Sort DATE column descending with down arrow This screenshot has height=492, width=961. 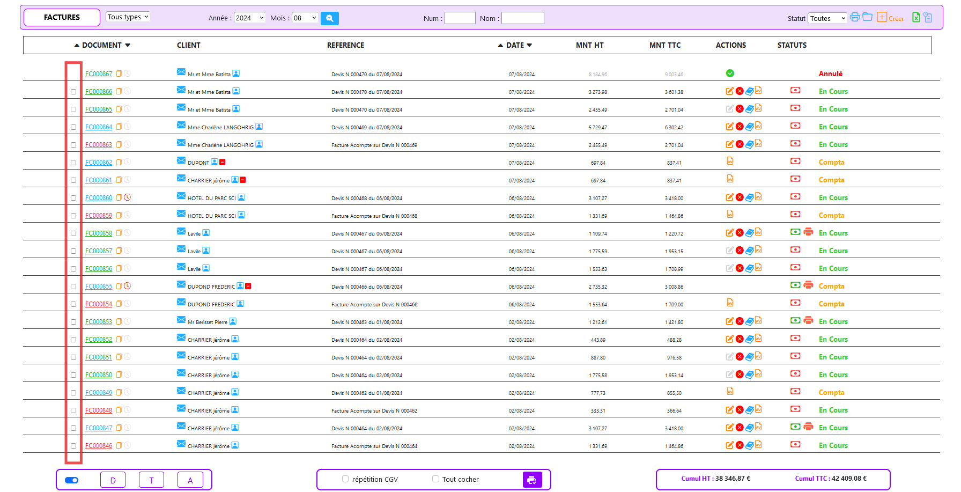click(529, 46)
